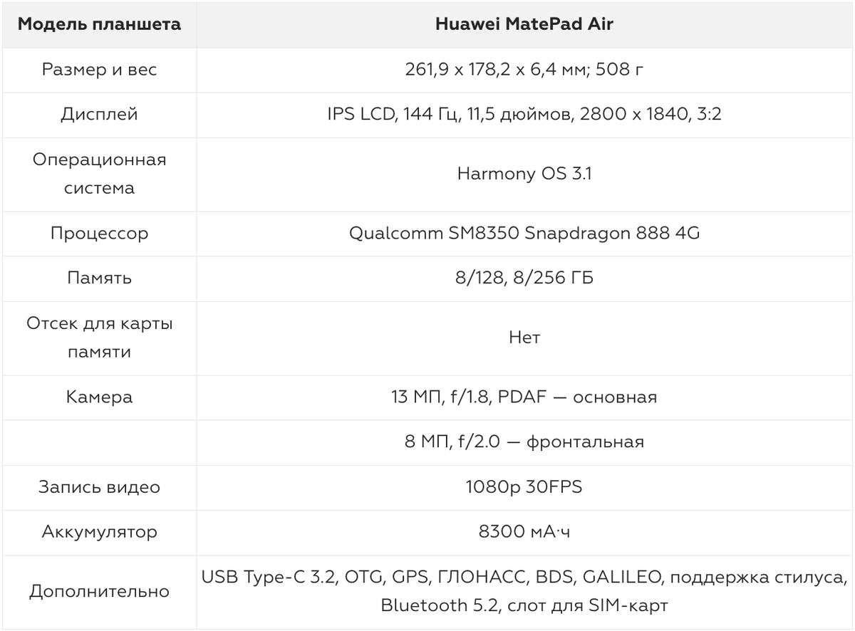The image size is (855, 631).
Task: Select the 'Нет' card slot value
Action: 524,338
